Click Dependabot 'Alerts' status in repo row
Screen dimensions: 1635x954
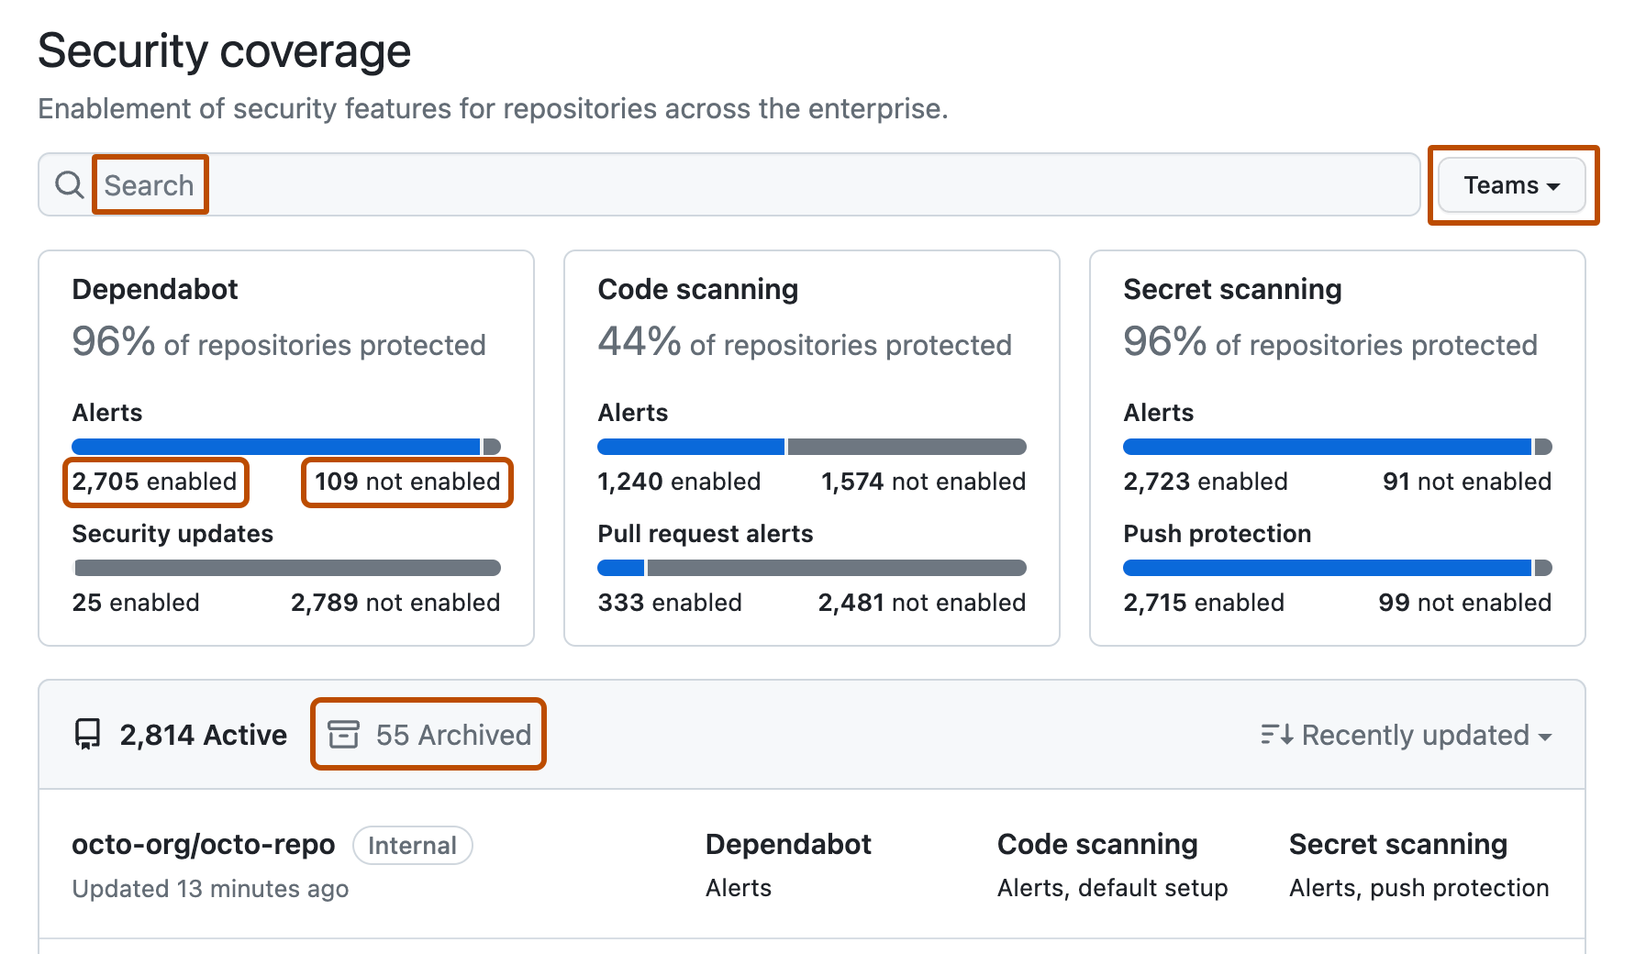pos(739,888)
